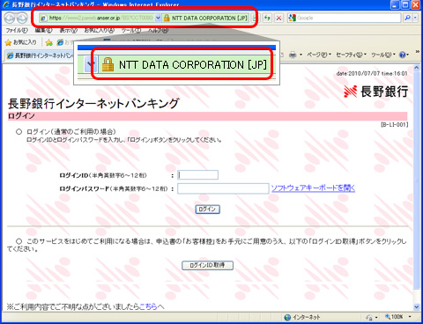This screenshot has width=423, height=324.
Task: Click the scrollbar down arrow
Action: (x=417, y=307)
